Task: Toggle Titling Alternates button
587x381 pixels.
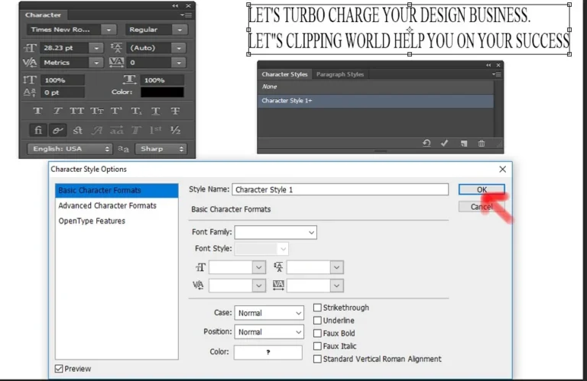Action: coord(136,130)
